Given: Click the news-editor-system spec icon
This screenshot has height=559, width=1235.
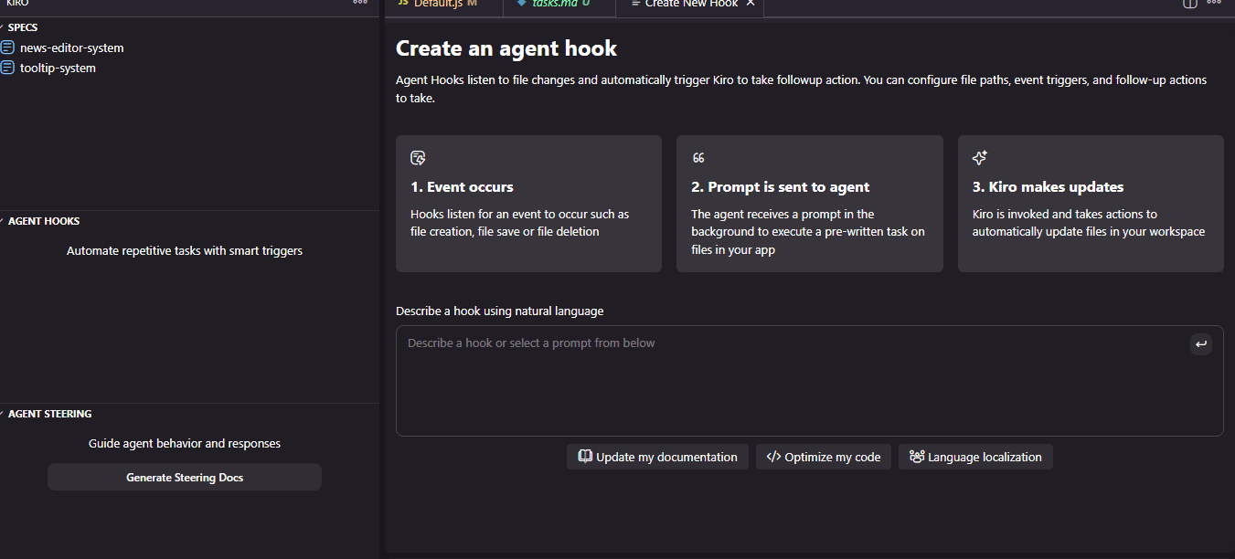Looking at the screenshot, I should point(8,47).
